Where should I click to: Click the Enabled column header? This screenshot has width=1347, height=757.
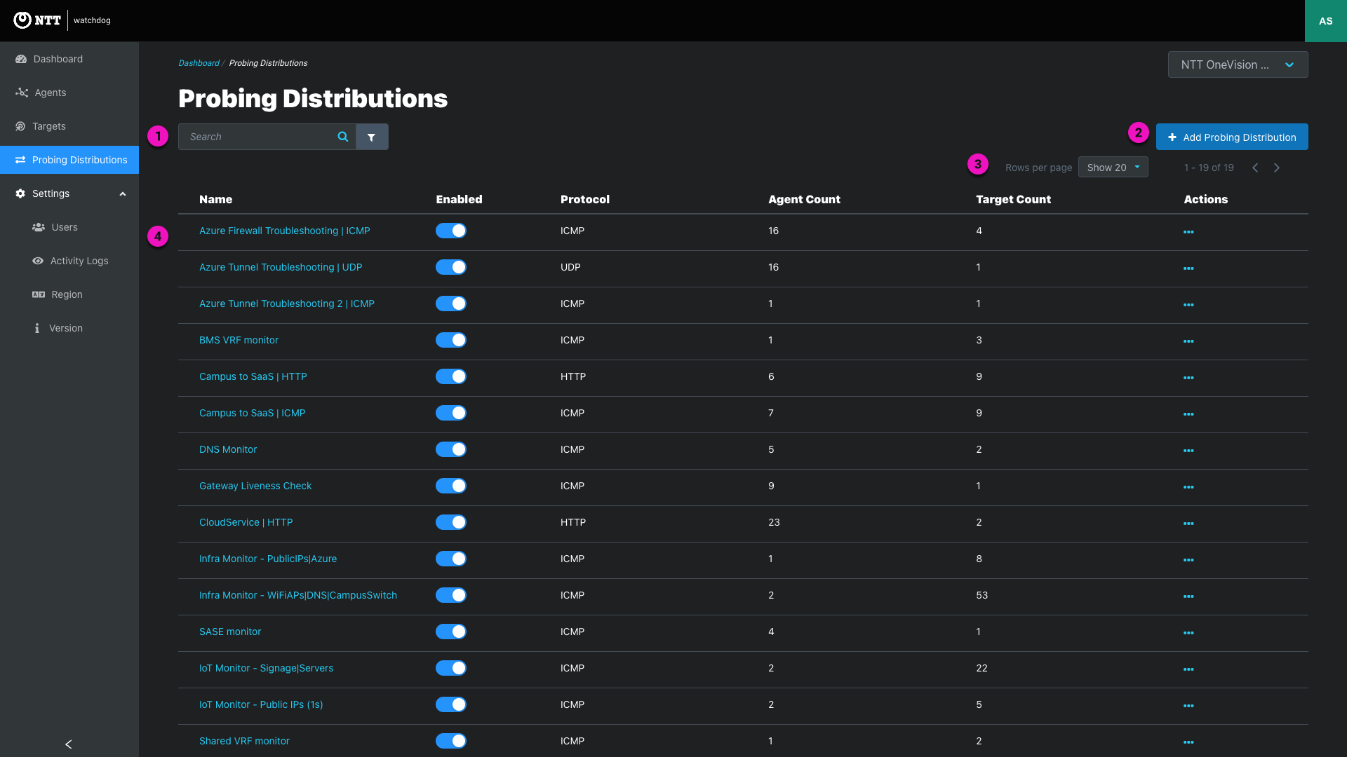pyautogui.click(x=459, y=199)
